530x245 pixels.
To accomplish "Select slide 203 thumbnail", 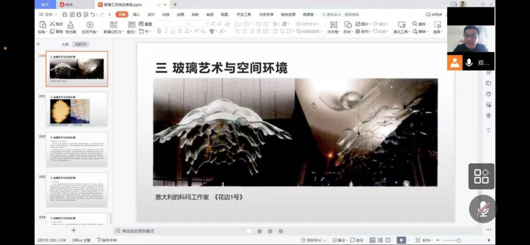I will click(x=77, y=190).
